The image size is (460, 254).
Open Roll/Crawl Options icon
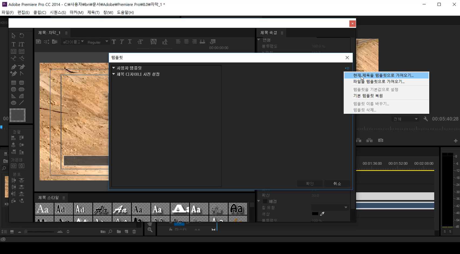(x=46, y=42)
